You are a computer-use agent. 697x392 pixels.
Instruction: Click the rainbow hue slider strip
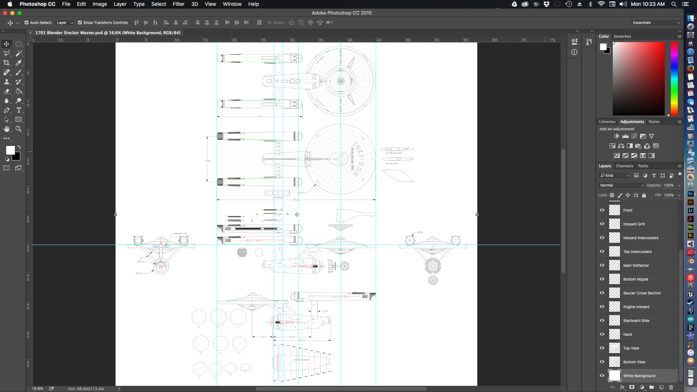(674, 78)
